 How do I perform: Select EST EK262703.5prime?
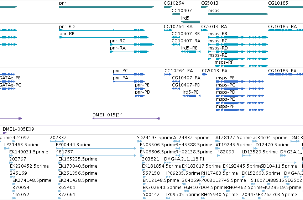(x=260, y=198)
